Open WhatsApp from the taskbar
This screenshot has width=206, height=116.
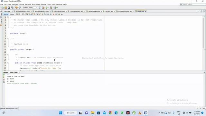(x=122, y=113)
